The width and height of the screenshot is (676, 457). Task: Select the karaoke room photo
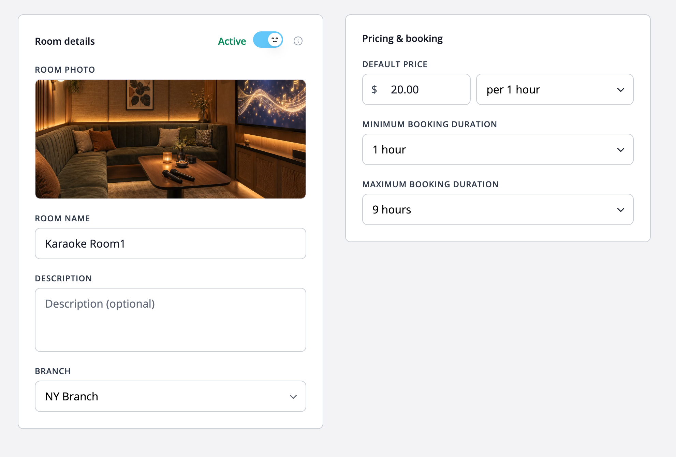coord(171,139)
